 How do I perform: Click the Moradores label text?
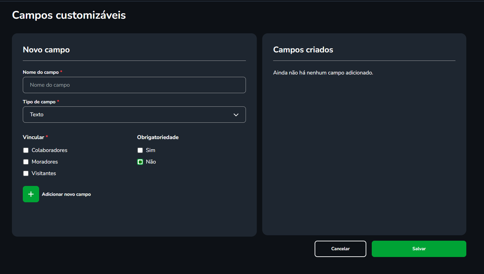point(45,162)
